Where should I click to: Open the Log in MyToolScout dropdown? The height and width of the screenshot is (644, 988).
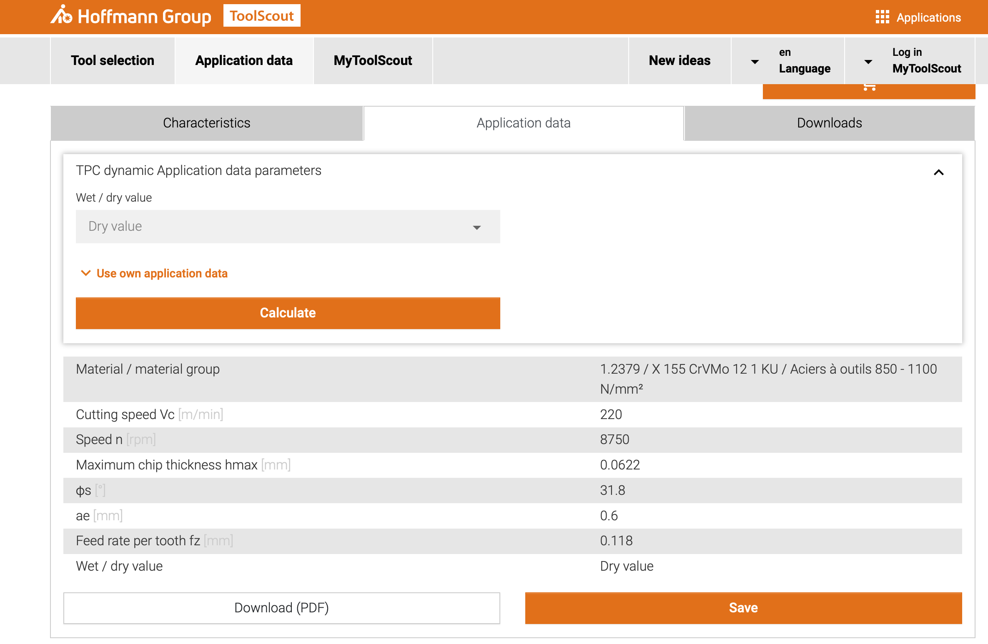(868, 61)
